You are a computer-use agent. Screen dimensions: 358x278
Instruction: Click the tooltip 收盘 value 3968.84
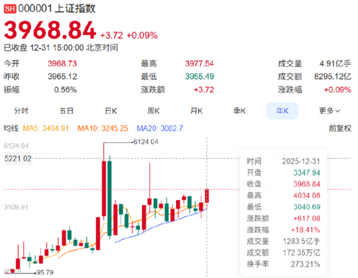307,184
